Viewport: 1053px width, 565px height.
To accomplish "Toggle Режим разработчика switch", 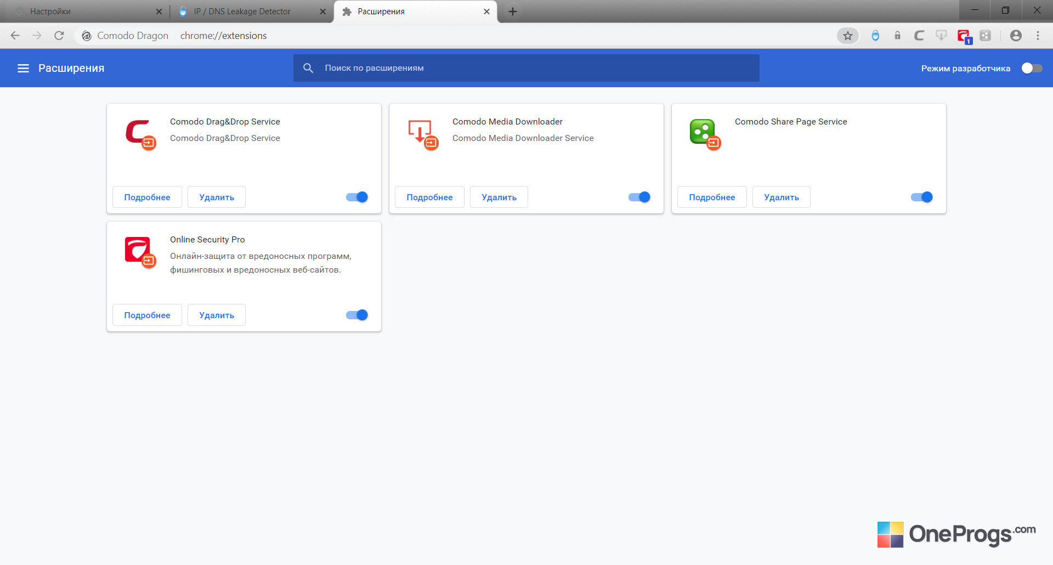I will point(1032,68).
